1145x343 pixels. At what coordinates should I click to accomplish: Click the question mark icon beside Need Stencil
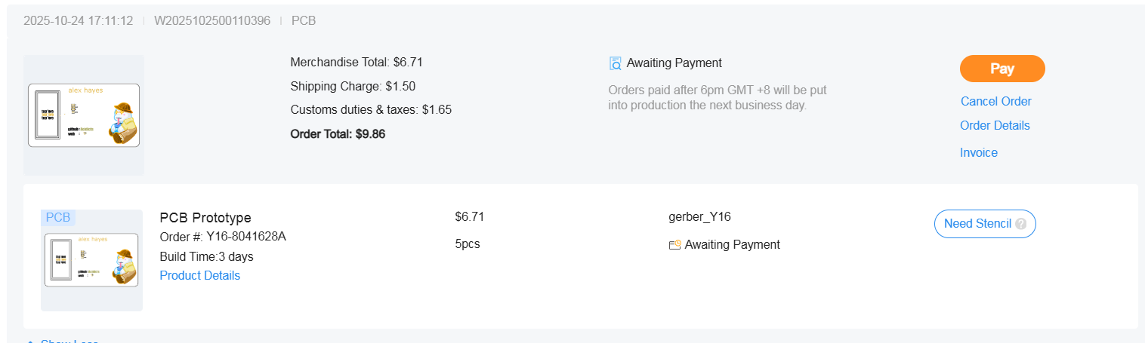click(x=1021, y=224)
